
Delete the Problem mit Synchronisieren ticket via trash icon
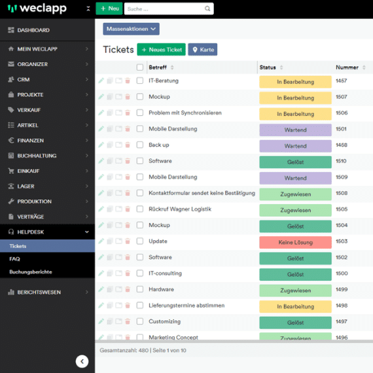[x=128, y=113]
